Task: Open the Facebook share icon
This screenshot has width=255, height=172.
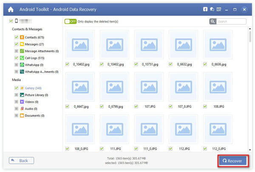Action: click(x=205, y=8)
